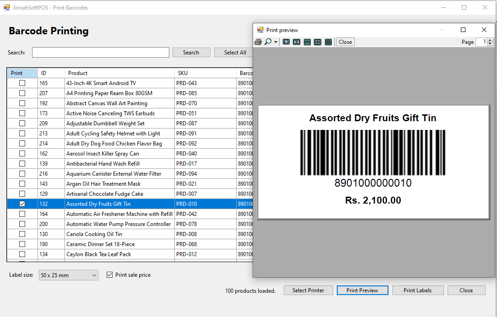Select the one-page layout icon
This screenshot has height=317, width=497.
(x=286, y=42)
